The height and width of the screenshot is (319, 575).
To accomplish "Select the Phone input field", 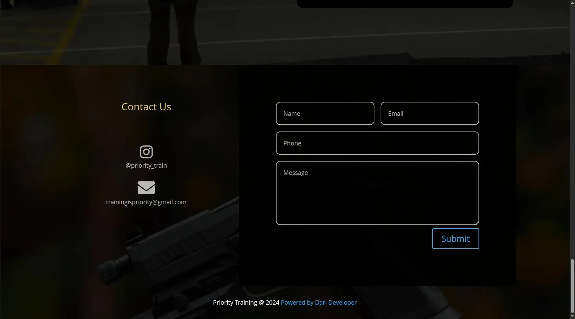I will click(377, 143).
